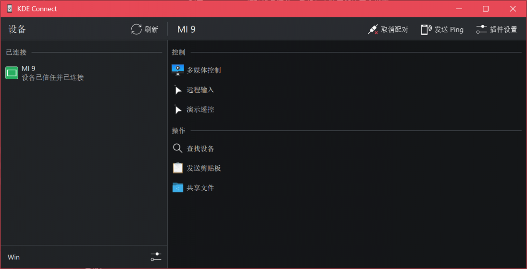Click the 取消配对 unplug icon
Viewport: 527px width, 269px height.
tap(373, 29)
